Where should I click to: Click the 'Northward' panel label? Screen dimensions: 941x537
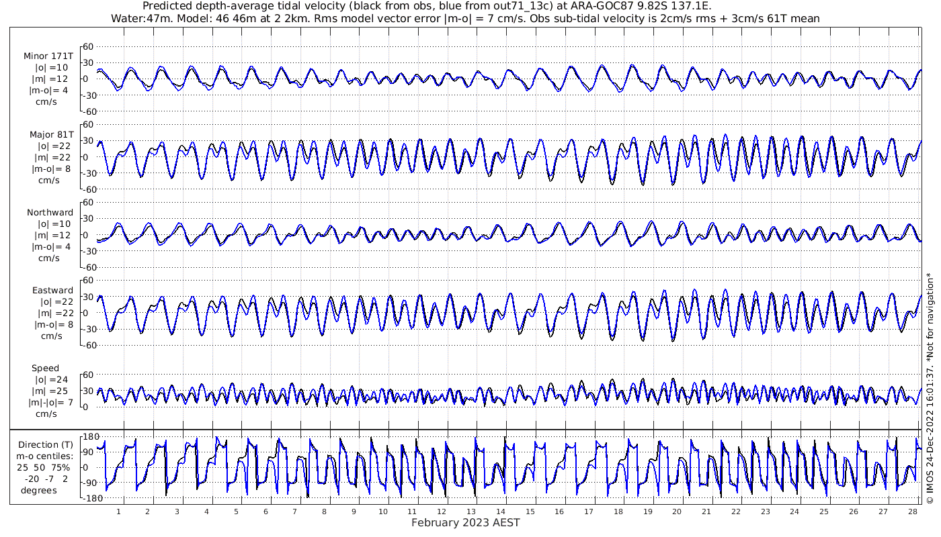pyautogui.click(x=50, y=212)
